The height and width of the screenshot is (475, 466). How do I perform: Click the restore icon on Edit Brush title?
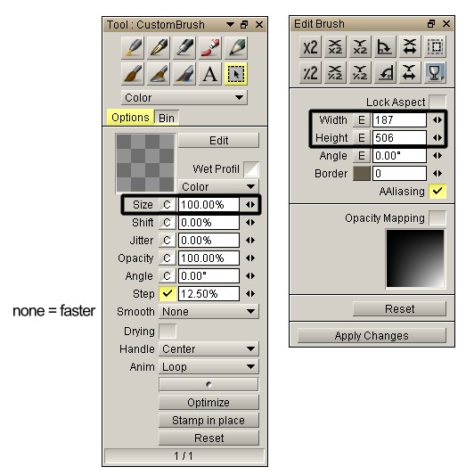coord(431,24)
